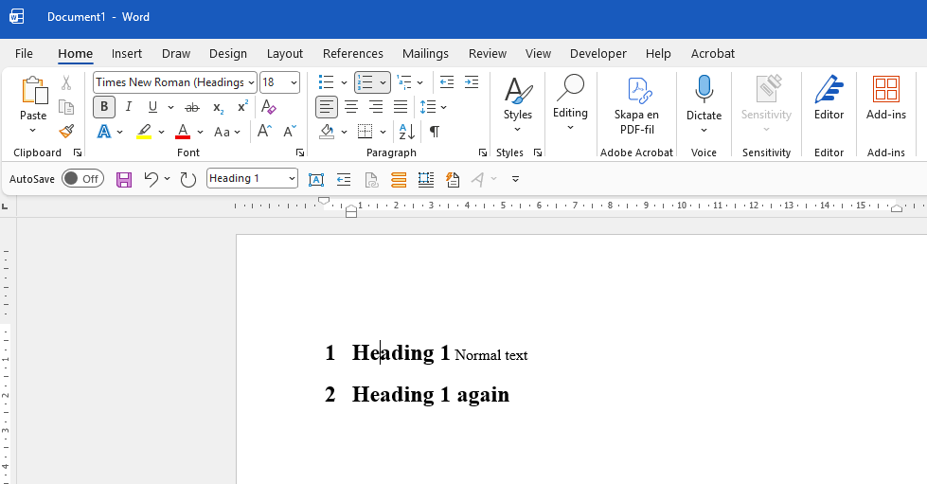Screen dimensions: 927x484
Task: Sort the selected text alphabetically
Action: (x=407, y=132)
